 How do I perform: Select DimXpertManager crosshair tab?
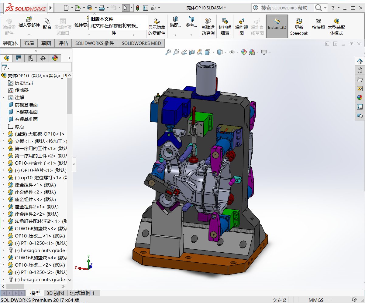[x=43, y=58]
